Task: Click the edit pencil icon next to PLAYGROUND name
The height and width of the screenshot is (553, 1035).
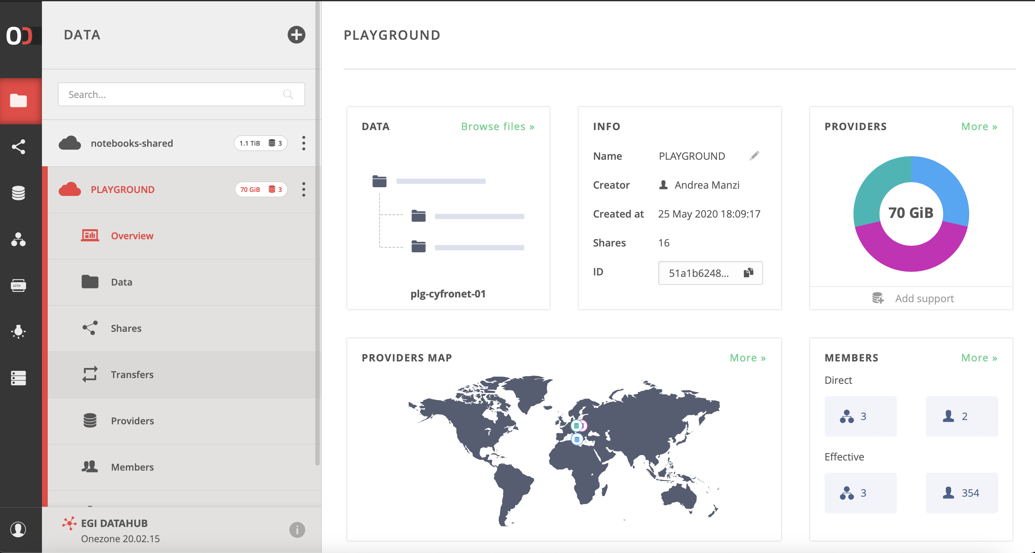Action: (753, 156)
